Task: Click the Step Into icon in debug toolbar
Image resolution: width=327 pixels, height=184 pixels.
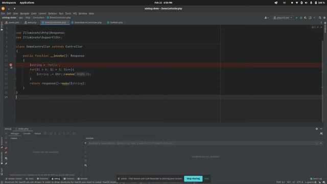Action: [55, 133]
